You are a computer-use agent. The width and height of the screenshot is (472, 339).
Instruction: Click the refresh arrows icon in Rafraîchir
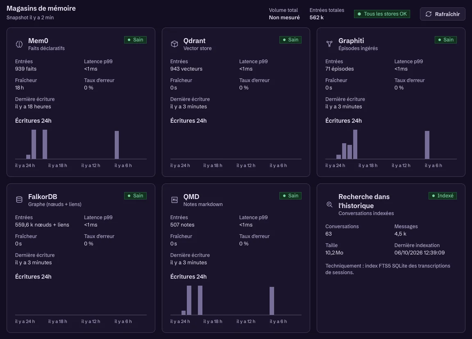tap(428, 14)
